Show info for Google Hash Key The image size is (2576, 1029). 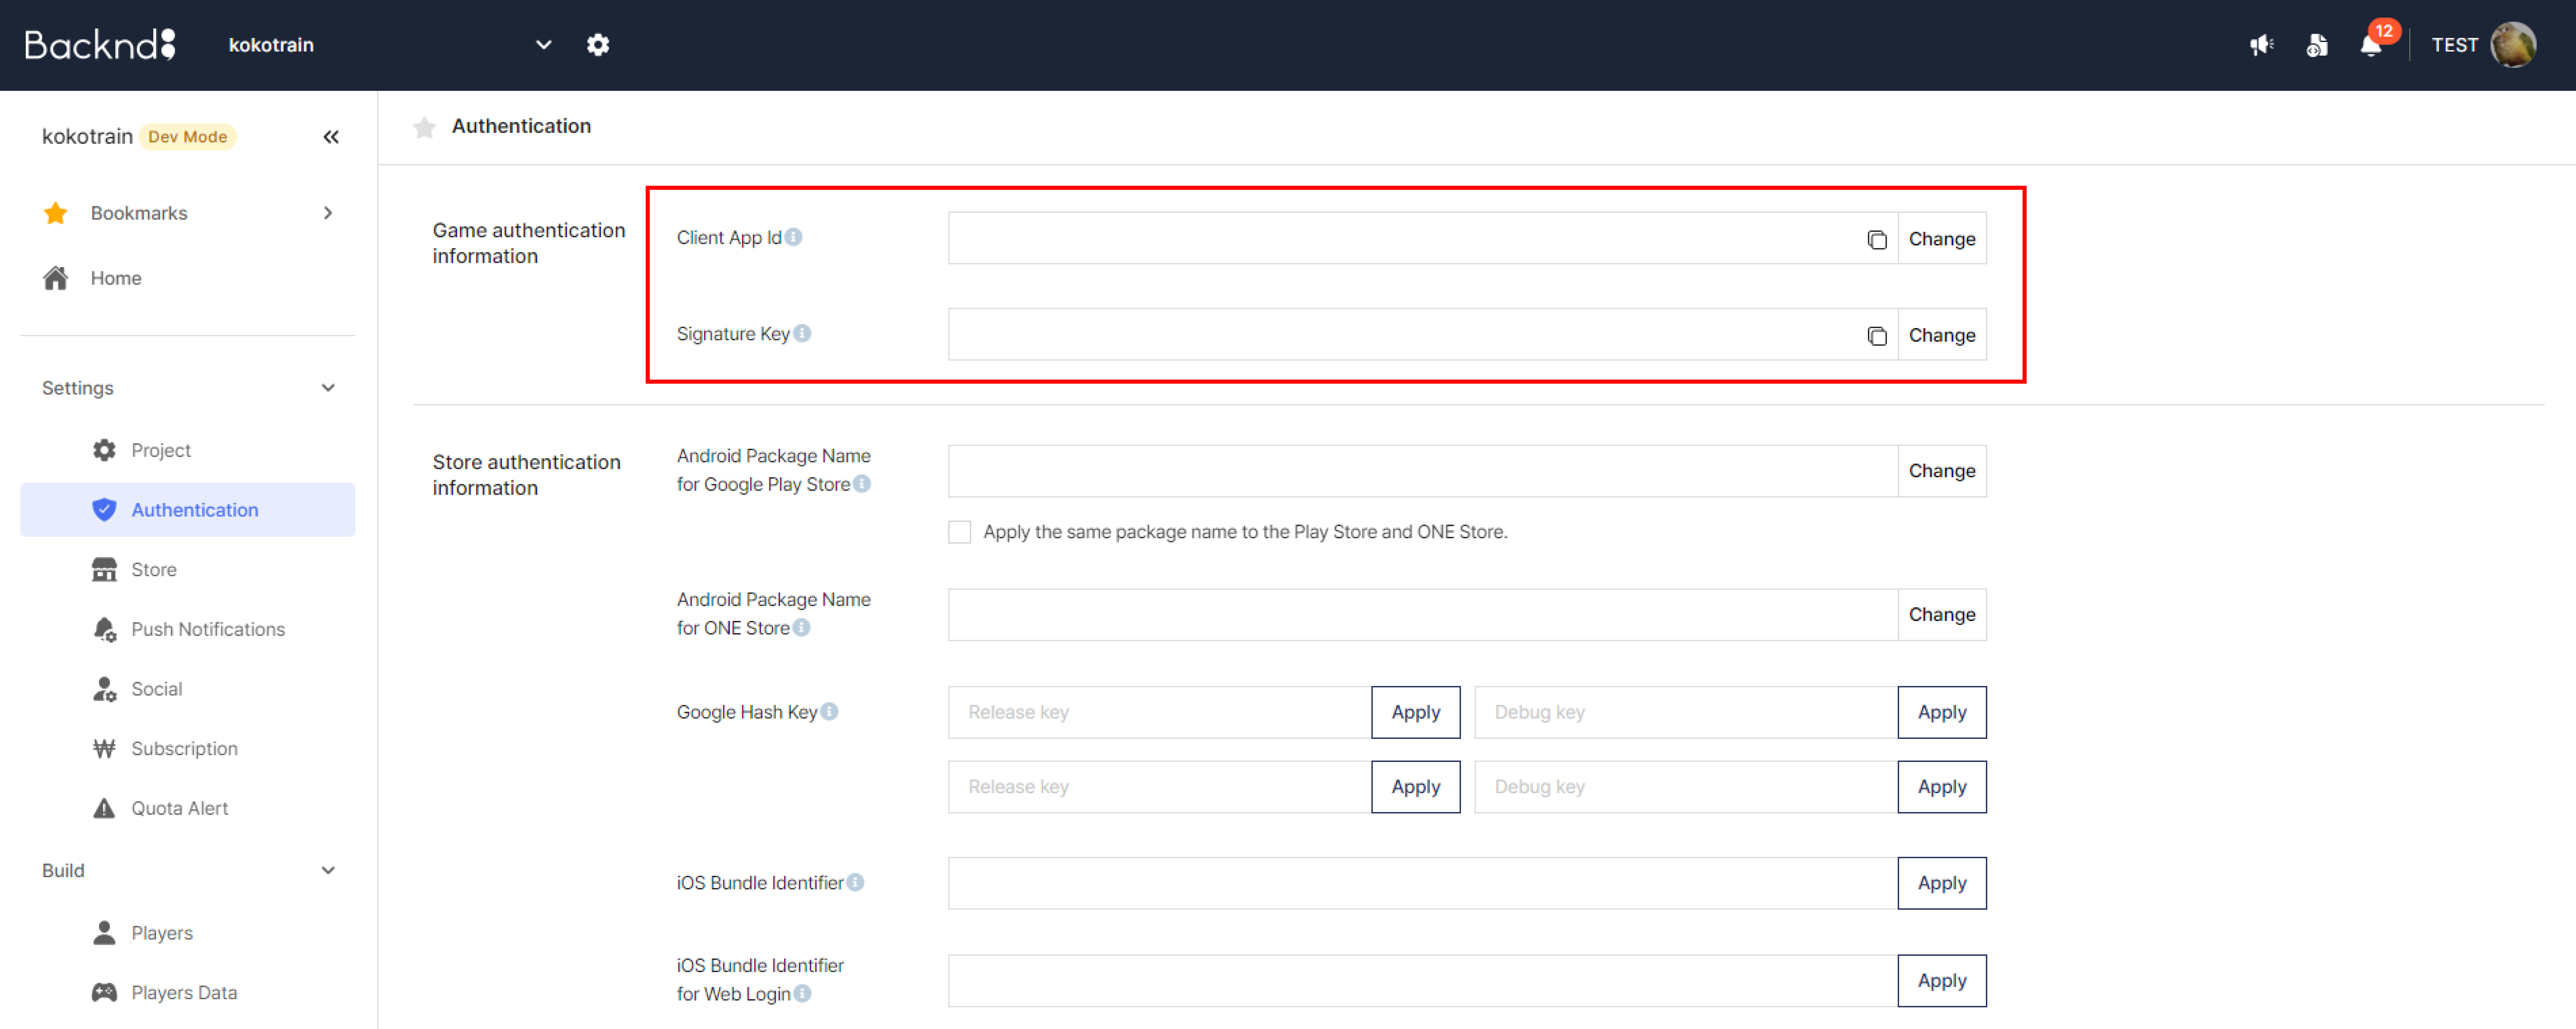tap(829, 711)
